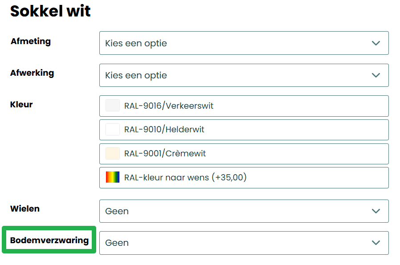Click the chevron arrow in the Wielen field

coord(376,211)
